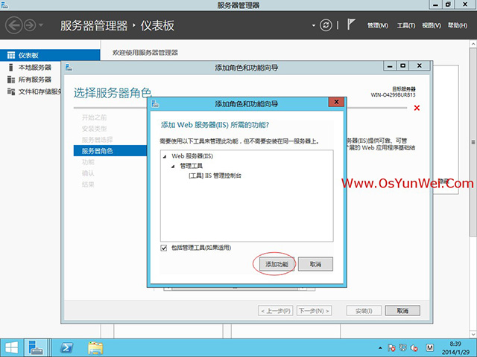The width and height of the screenshot is (477, 357).
Task: Select 本地服务器 in the sidebar
Action: tap(34, 68)
